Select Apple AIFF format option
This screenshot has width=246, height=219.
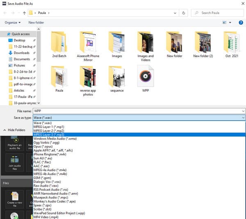(x=139, y=151)
